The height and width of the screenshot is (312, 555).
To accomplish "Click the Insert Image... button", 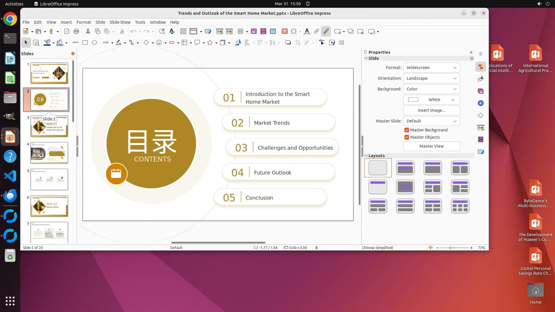I will click(x=431, y=110).
